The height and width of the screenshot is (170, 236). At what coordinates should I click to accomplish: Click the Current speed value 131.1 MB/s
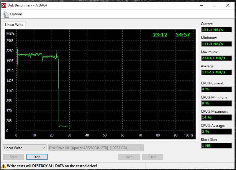click(x=217, y=30)
